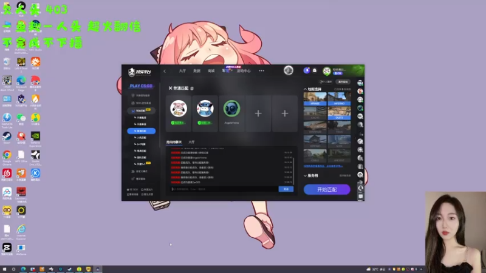Send chat message with blue button

point(286,189)
